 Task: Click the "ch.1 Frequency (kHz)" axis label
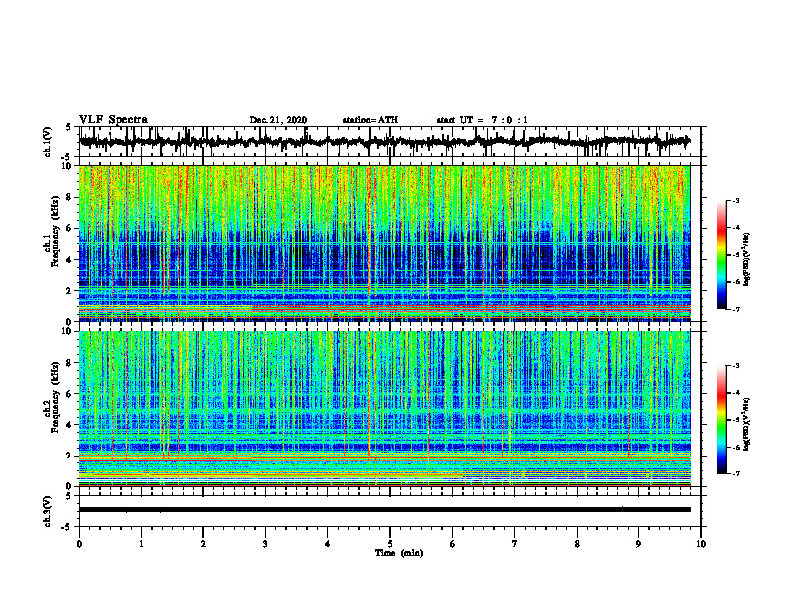(51, 231)
